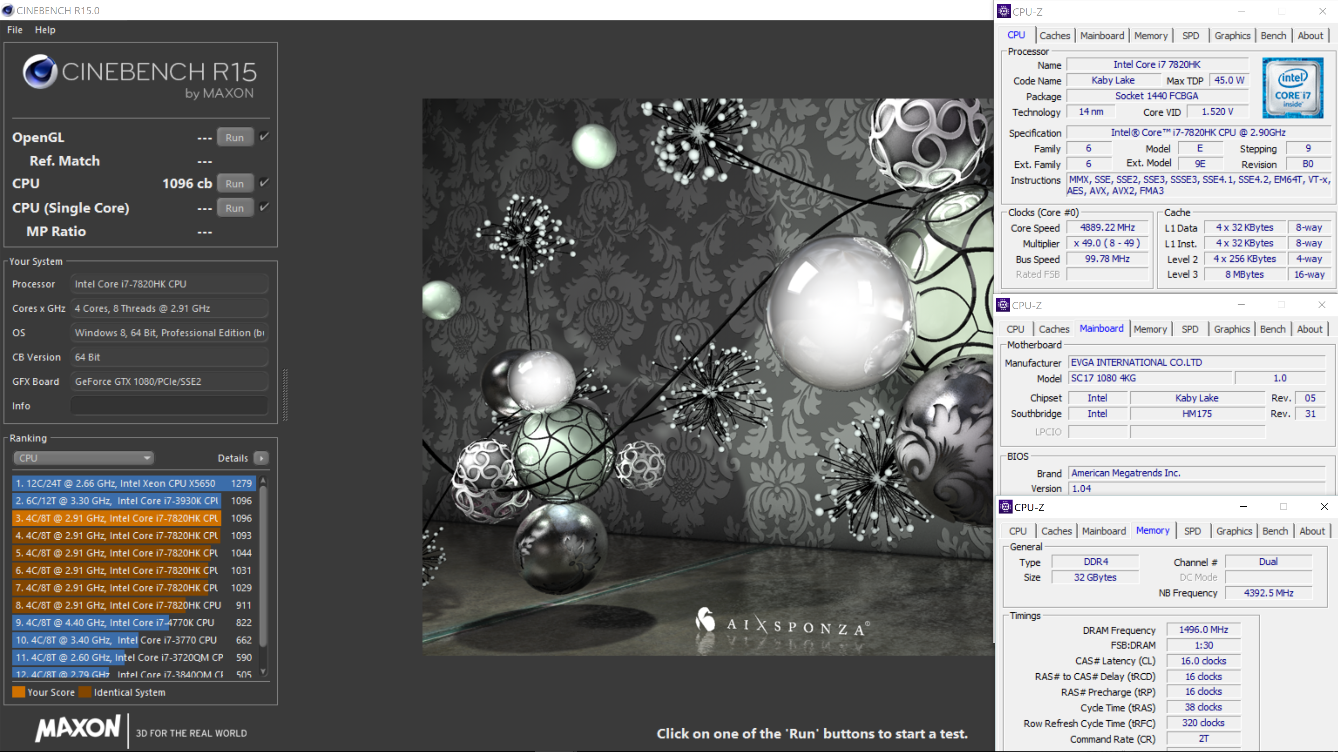This screenshot has width=1338, height=752.
Task: Click the Intel Core i7 logo badge
Action: [1292, 87]
